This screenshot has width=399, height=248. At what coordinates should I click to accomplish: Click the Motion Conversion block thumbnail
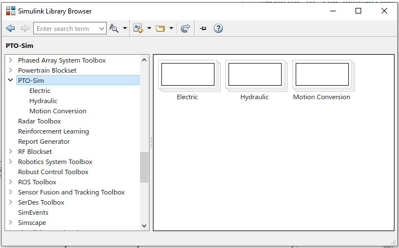[323, 76]
